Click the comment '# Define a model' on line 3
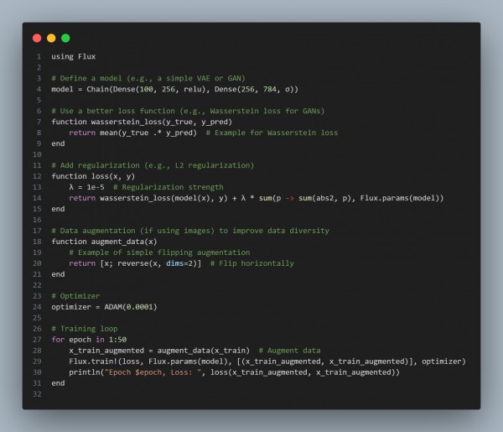The width and height of the screenshot is (503, 432). click(x=86, y=78)
